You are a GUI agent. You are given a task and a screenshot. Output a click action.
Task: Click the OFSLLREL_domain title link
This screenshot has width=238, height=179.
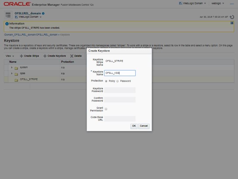tap(28, 13)
